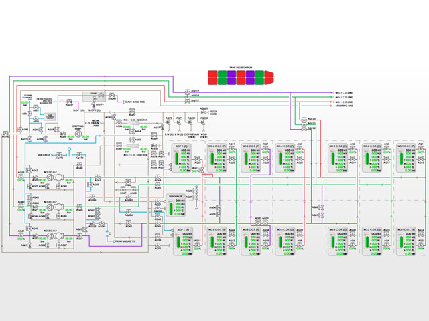Open the valve feeding the SLOP T. (P) tank
429x321 pixels.
pos(197,159)
